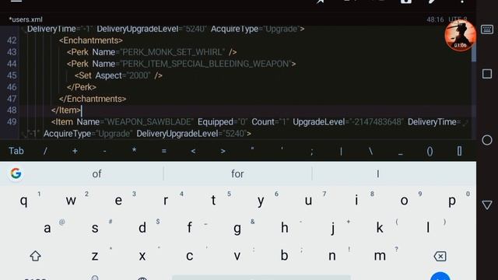Insert a plus sign from symbol bar
This screenshot has width=498, height=280.
pos(75,151)
